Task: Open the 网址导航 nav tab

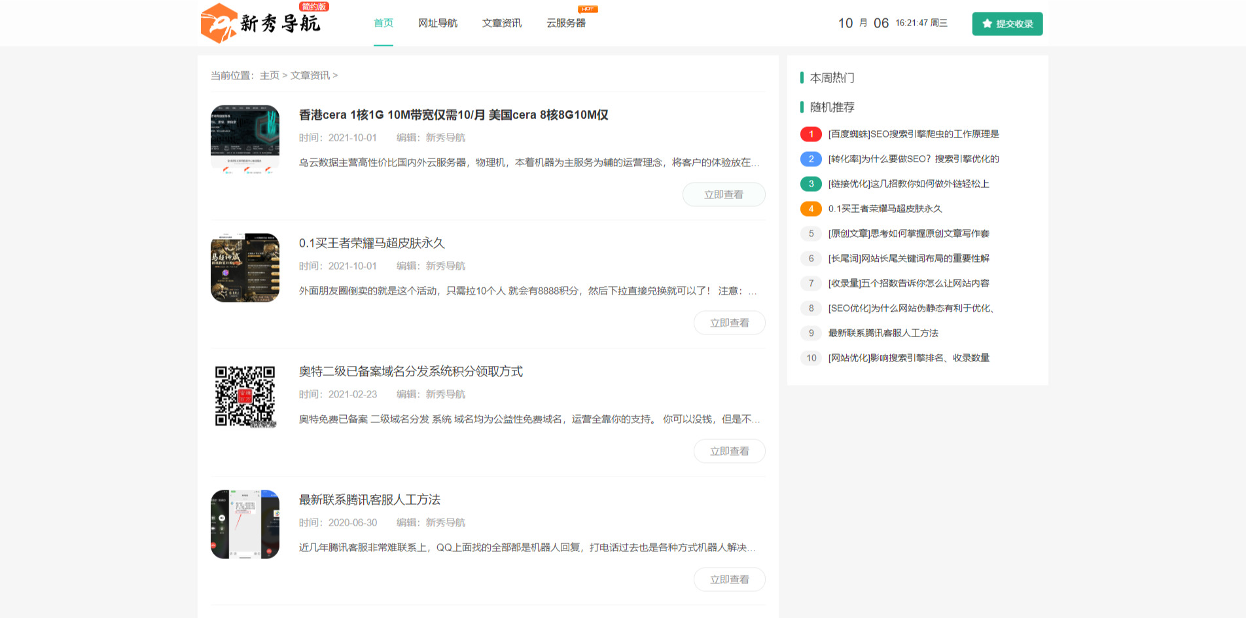Action: (438, 23)
